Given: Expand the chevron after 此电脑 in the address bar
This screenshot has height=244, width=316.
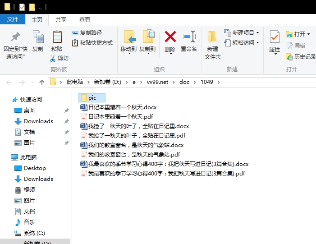Looking at the screenshot, I should pyautogui.click(x=88, y=82).
